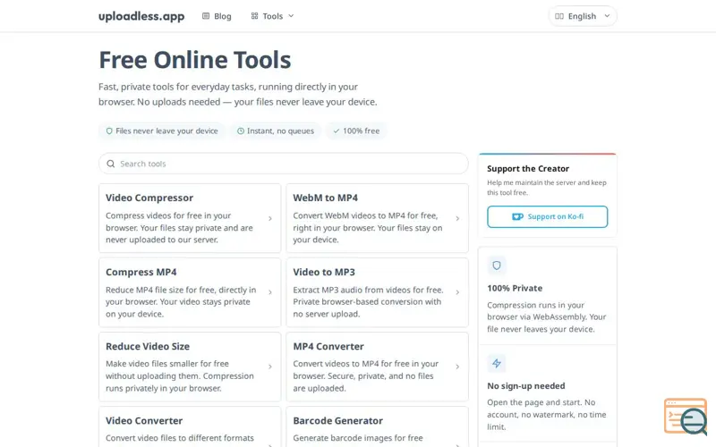Click the Tools grid icon
Screen dimensions: 716x447
coord(254,16)
